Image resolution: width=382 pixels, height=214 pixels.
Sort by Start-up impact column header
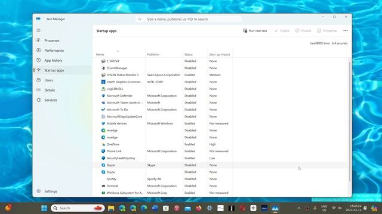click(220, 54)
